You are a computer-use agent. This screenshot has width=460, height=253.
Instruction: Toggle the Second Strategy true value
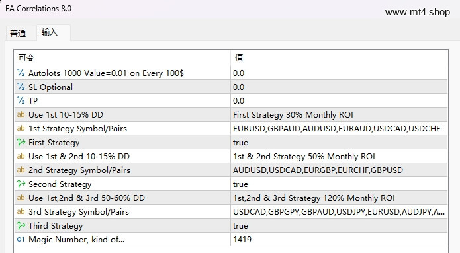tap(339, 184)
